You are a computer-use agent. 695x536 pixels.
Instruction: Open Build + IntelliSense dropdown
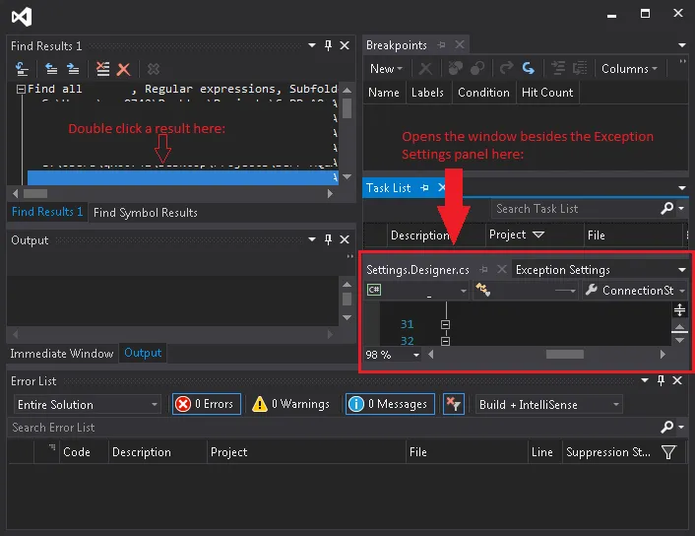pos(548,405)
